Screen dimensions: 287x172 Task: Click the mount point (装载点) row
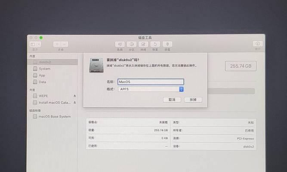(128, 122)
